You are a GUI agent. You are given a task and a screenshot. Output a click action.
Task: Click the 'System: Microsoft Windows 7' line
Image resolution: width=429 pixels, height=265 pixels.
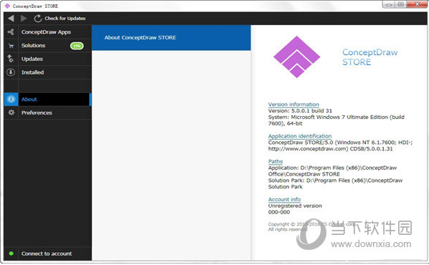pyautogui.click(x=336, y=120)
